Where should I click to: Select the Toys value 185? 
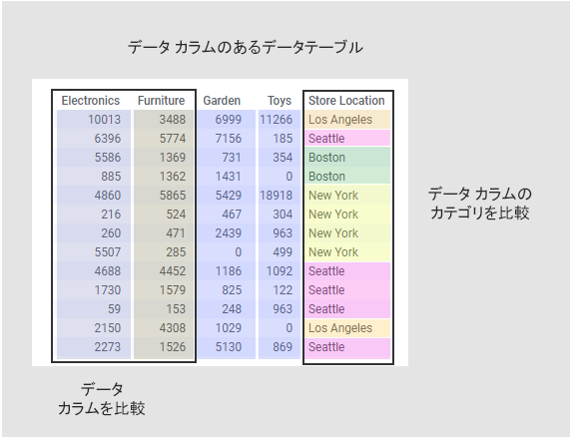tap(283, 139)
